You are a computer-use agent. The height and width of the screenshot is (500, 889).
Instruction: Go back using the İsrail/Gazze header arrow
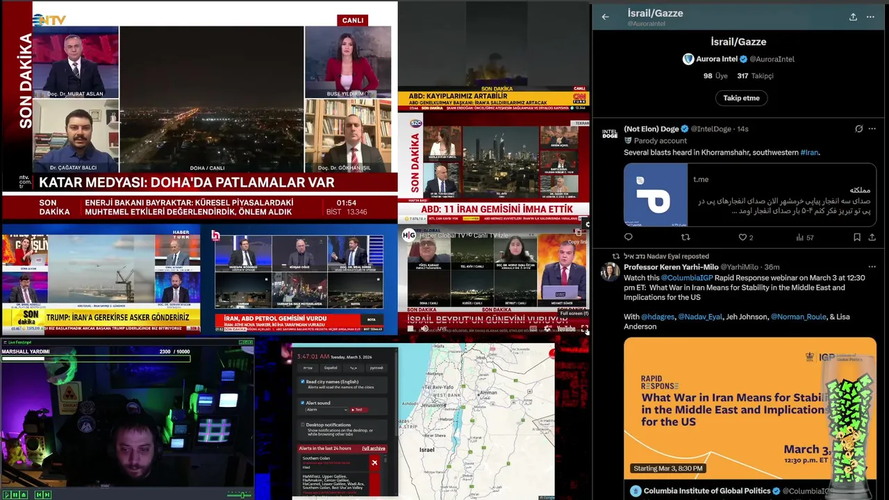606,17
